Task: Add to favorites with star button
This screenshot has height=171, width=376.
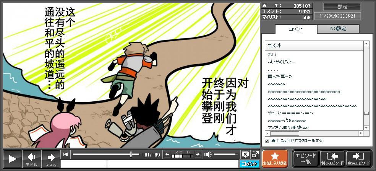Action: pos(275,158)
